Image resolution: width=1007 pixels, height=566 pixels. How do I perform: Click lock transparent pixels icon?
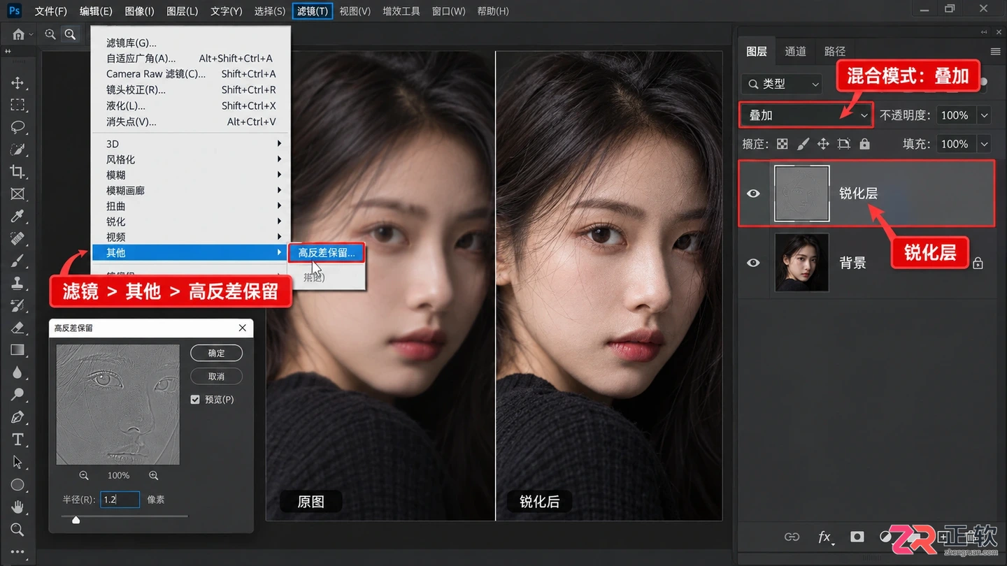(x=782, y=144)
